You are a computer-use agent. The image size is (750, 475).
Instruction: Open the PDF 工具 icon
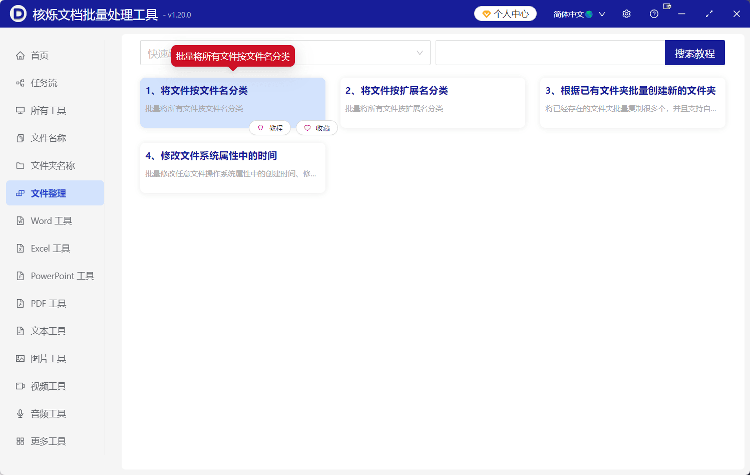tap(20, 303)
